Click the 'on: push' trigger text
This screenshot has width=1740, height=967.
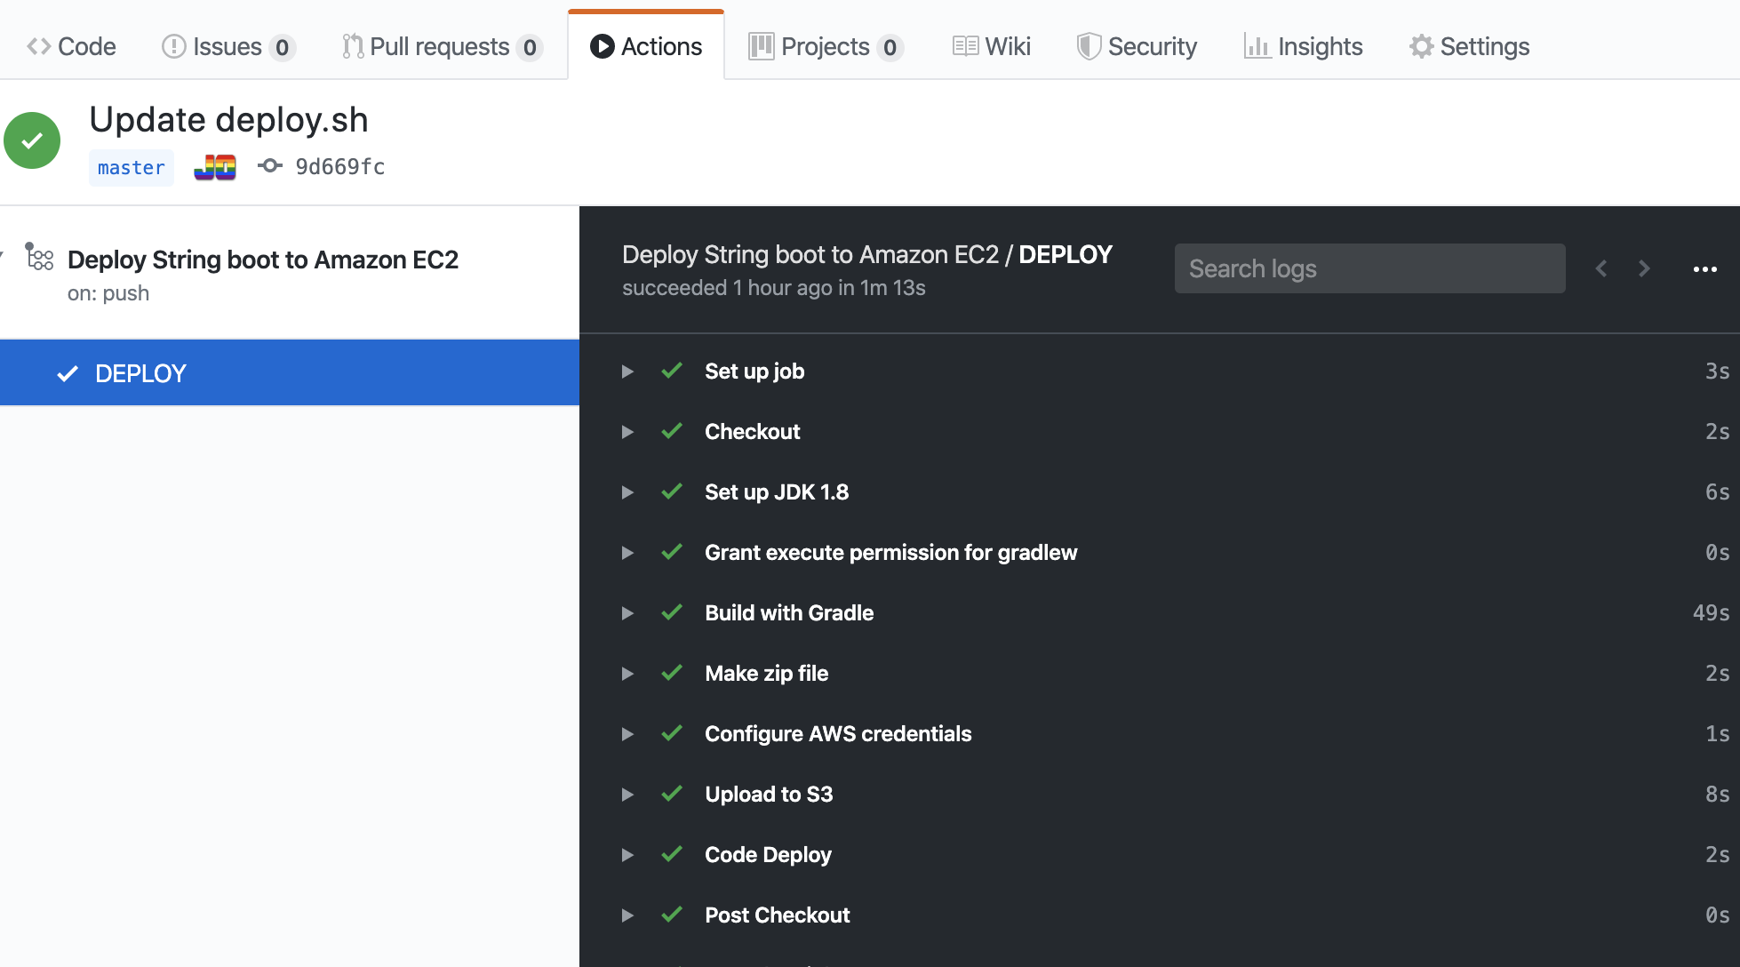[x=108, y=293]
